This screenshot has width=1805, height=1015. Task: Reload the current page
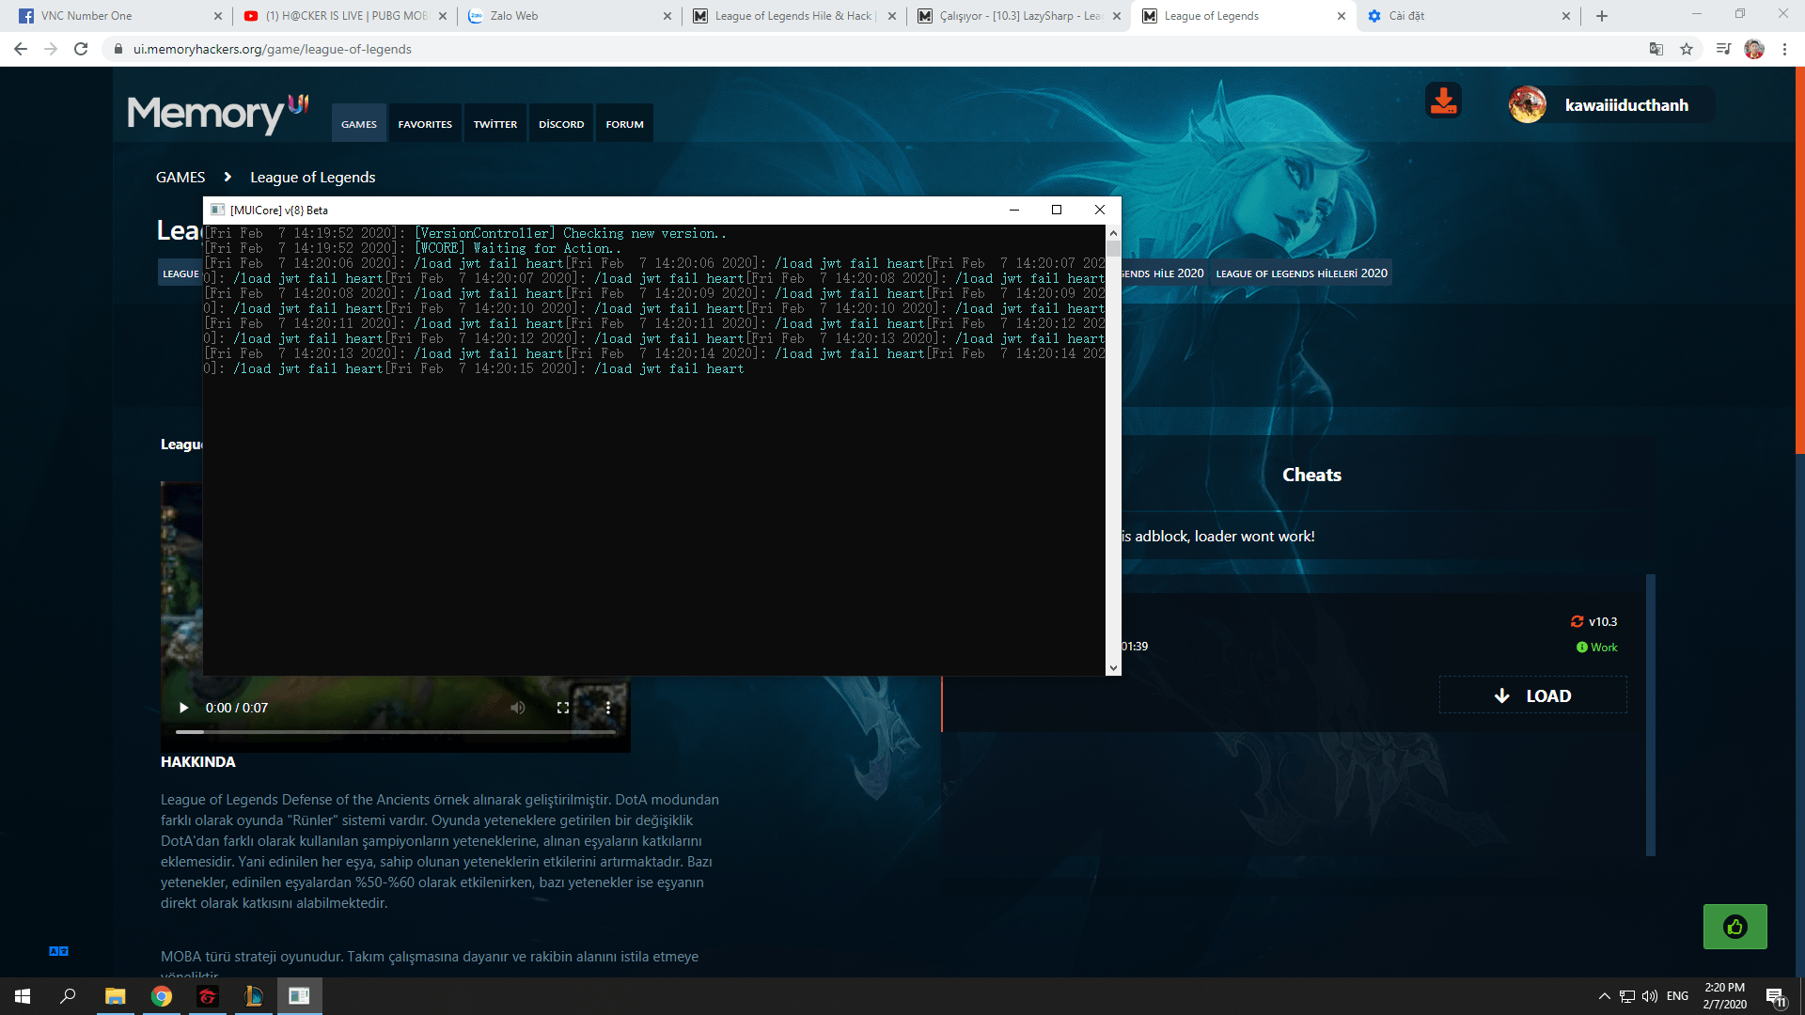pyautogui.click(x=81, y=49)
